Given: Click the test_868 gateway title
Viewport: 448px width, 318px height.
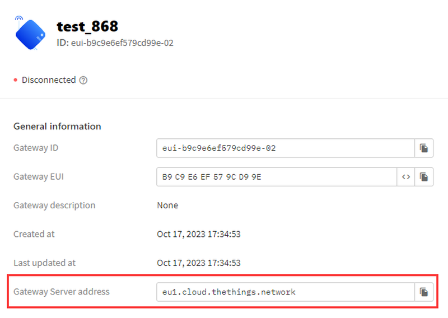Looking at the screenshot, I should pyautogui.click(x=87, y=26).
